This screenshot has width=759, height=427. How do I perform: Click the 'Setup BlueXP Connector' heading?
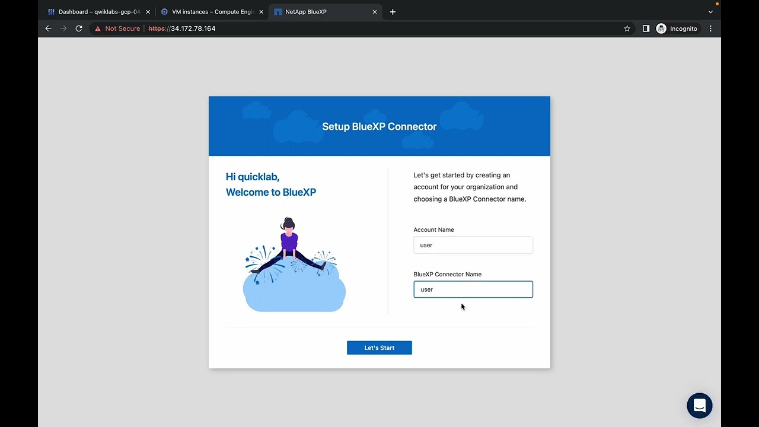point(379,126)
